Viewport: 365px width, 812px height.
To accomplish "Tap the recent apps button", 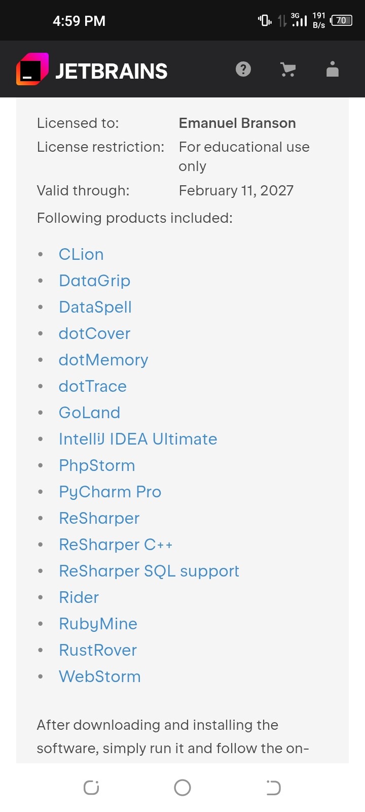I will (91, 788).
